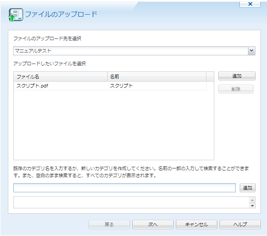
Task: Click the category list scroll down arrow
Action: pyautogui.click(x=252, y=205)
